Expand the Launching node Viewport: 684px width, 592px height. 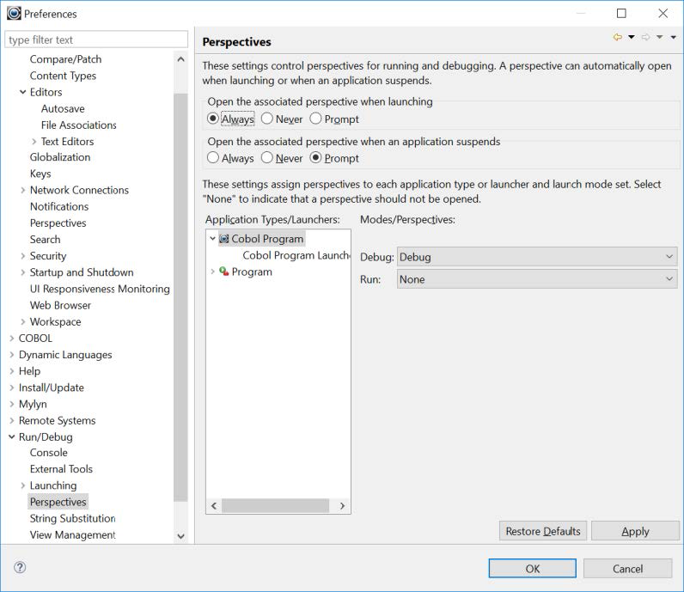tap(22, 485)
